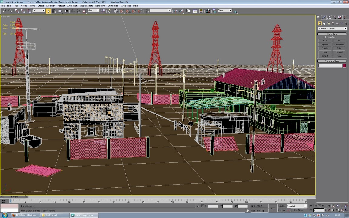This screenshot has height=218, width=349.
Task: Collapse the Object Type rollout
Action: tap(332, 34)
